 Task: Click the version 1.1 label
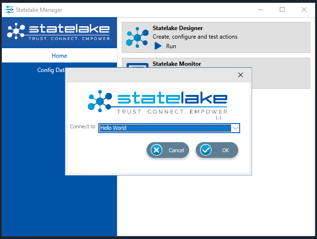218,118
